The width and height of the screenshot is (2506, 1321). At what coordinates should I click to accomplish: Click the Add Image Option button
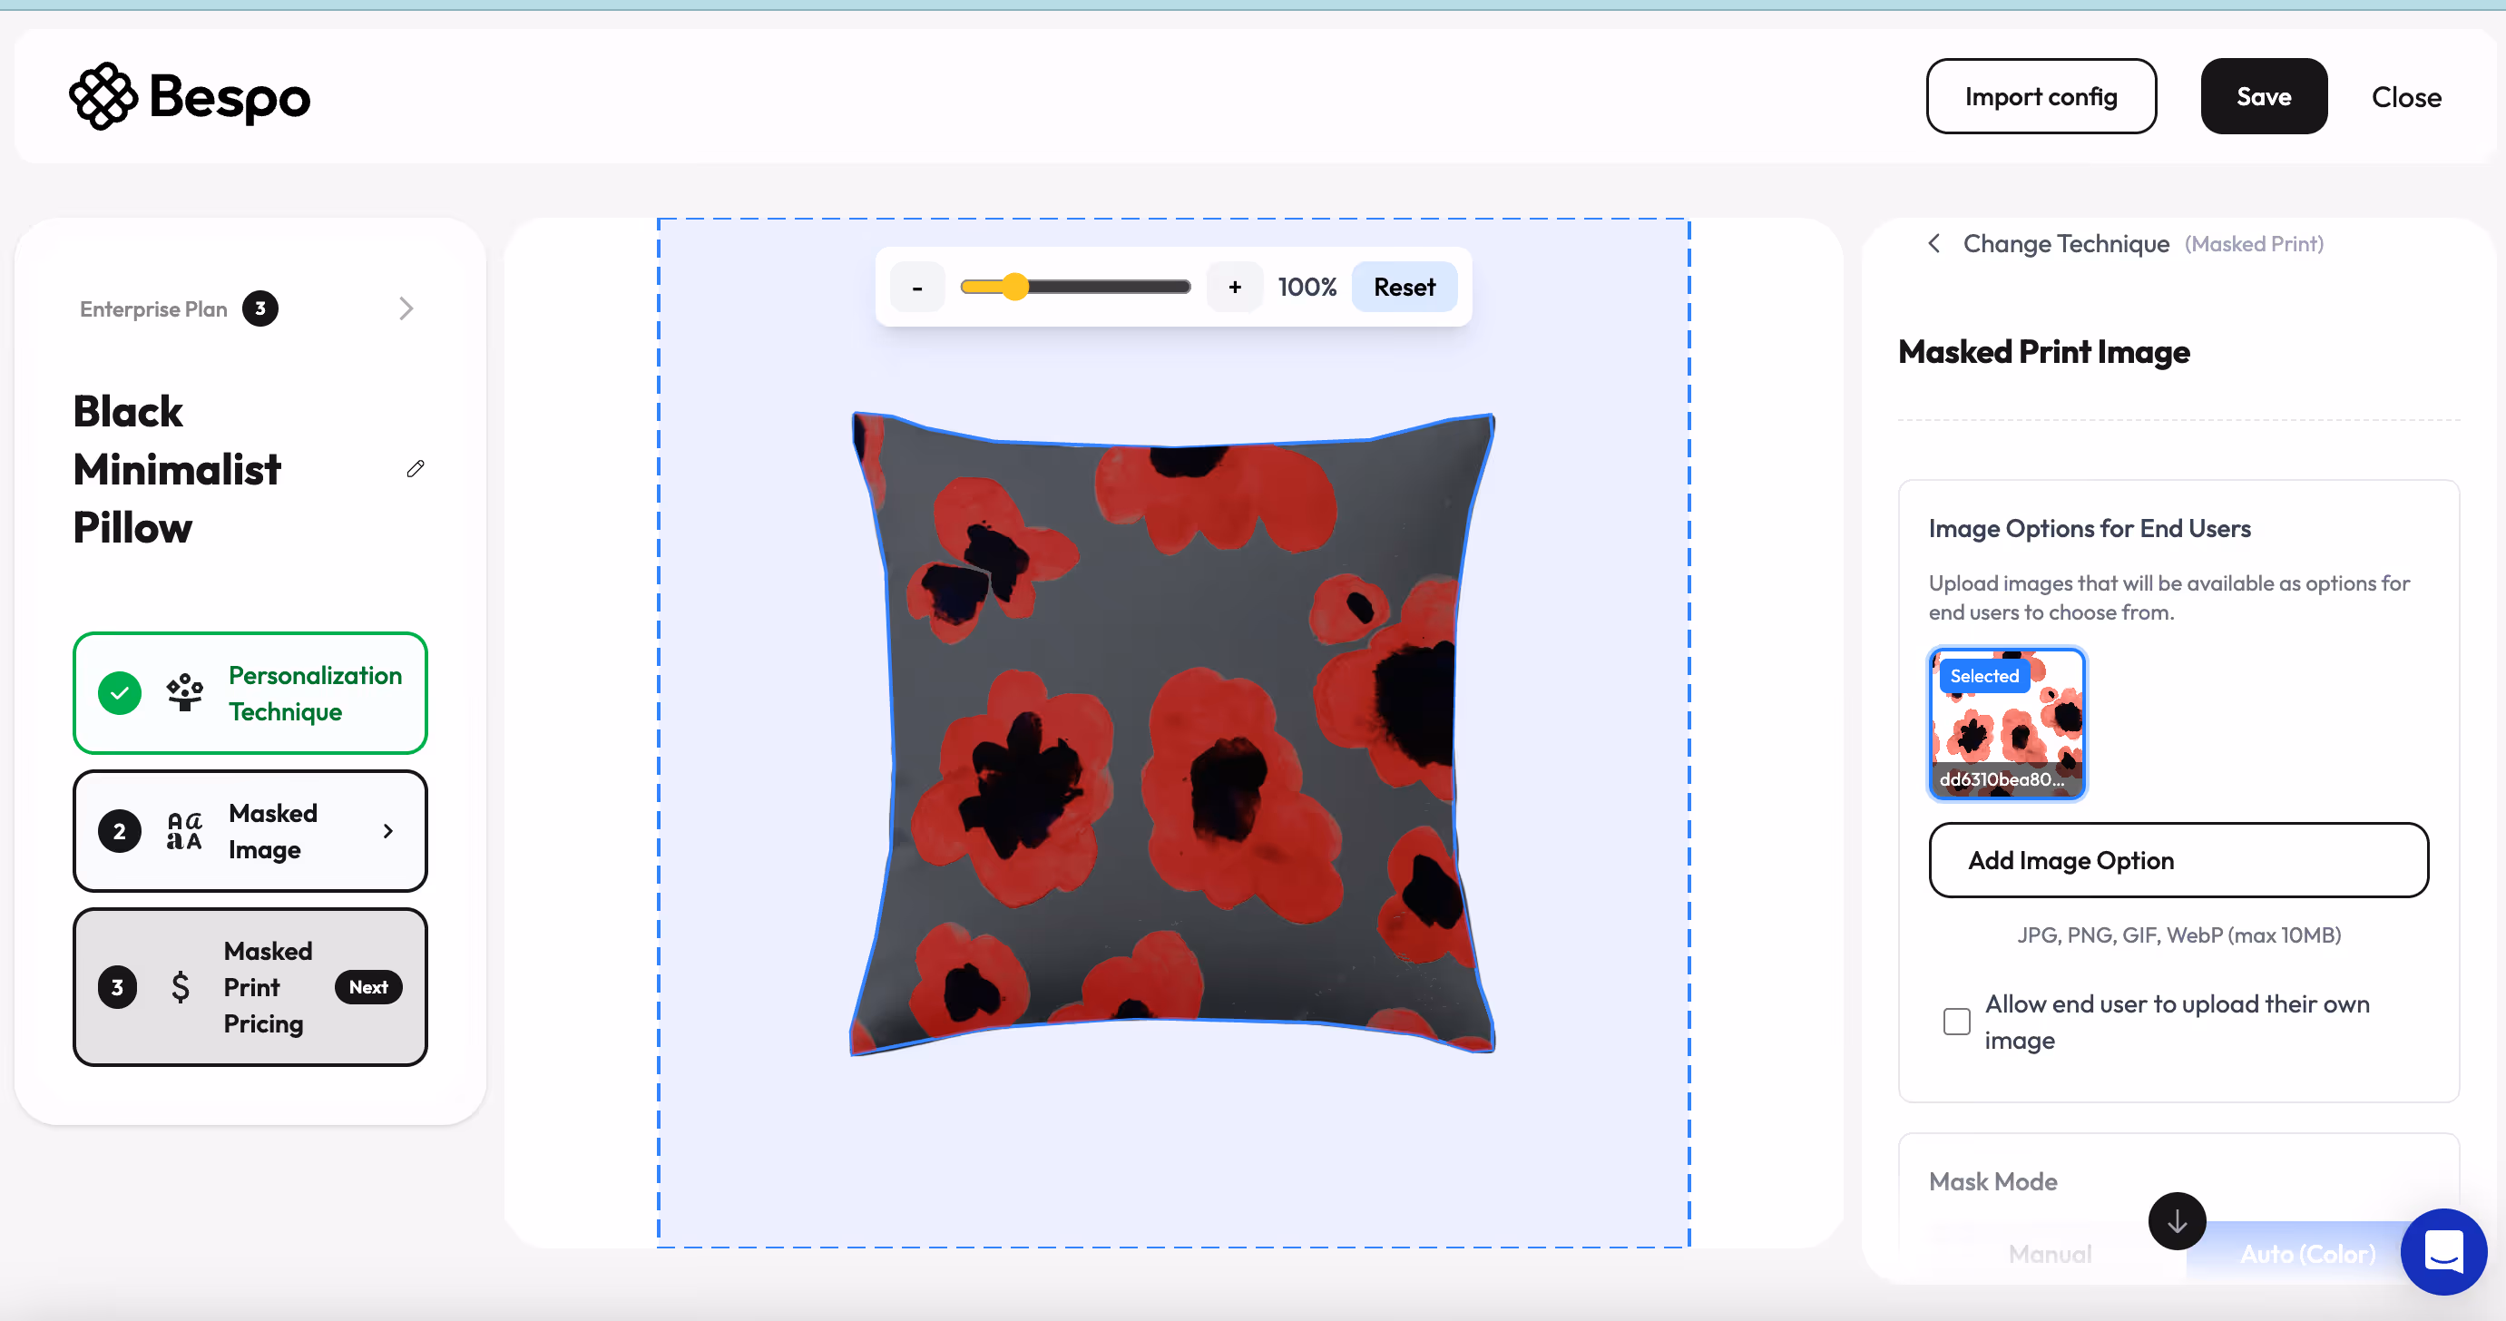point(2178,861)
